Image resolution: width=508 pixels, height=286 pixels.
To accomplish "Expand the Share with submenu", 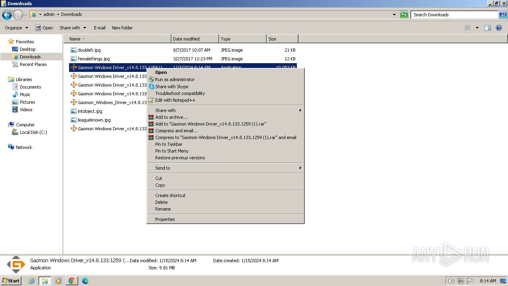I will coord(225,110).
